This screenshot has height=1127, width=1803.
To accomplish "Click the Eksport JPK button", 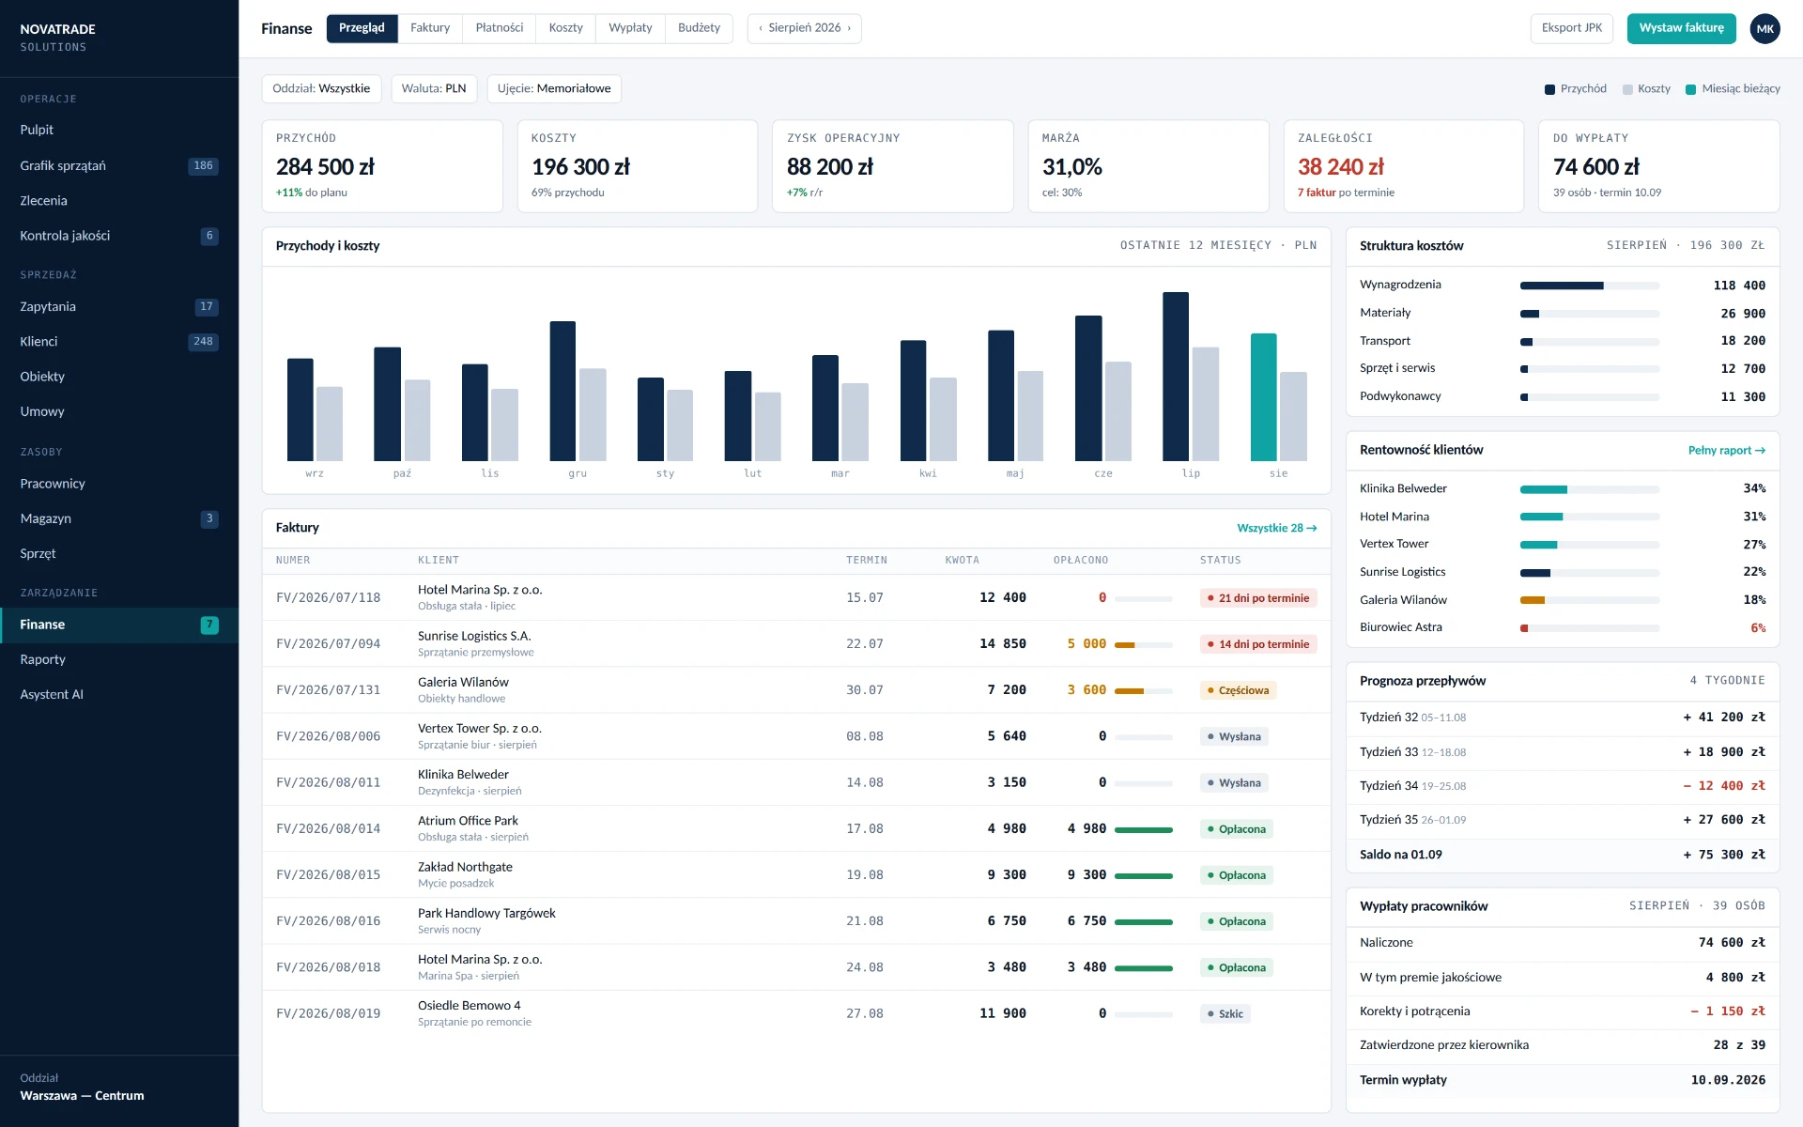I will 1572,28.
